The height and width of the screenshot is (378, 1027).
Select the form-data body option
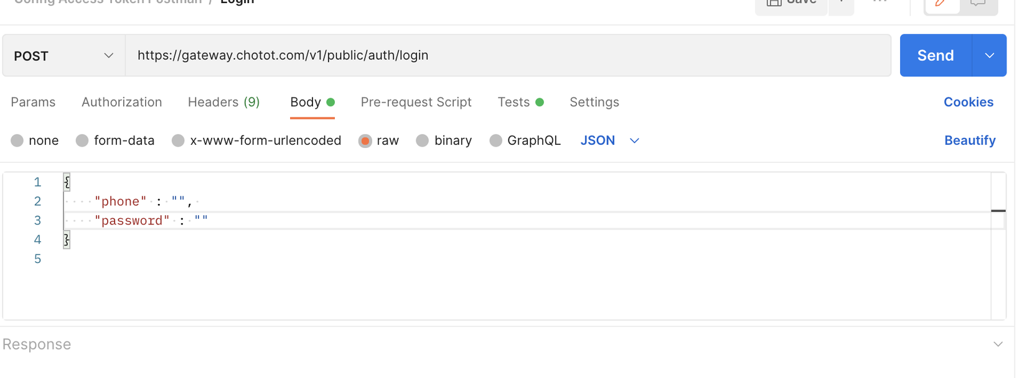coord(82,141)
